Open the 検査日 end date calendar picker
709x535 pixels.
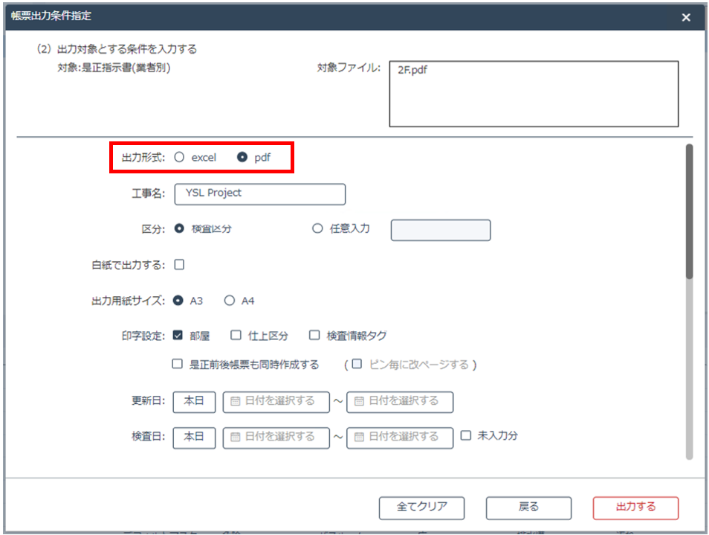coord(400,437)
